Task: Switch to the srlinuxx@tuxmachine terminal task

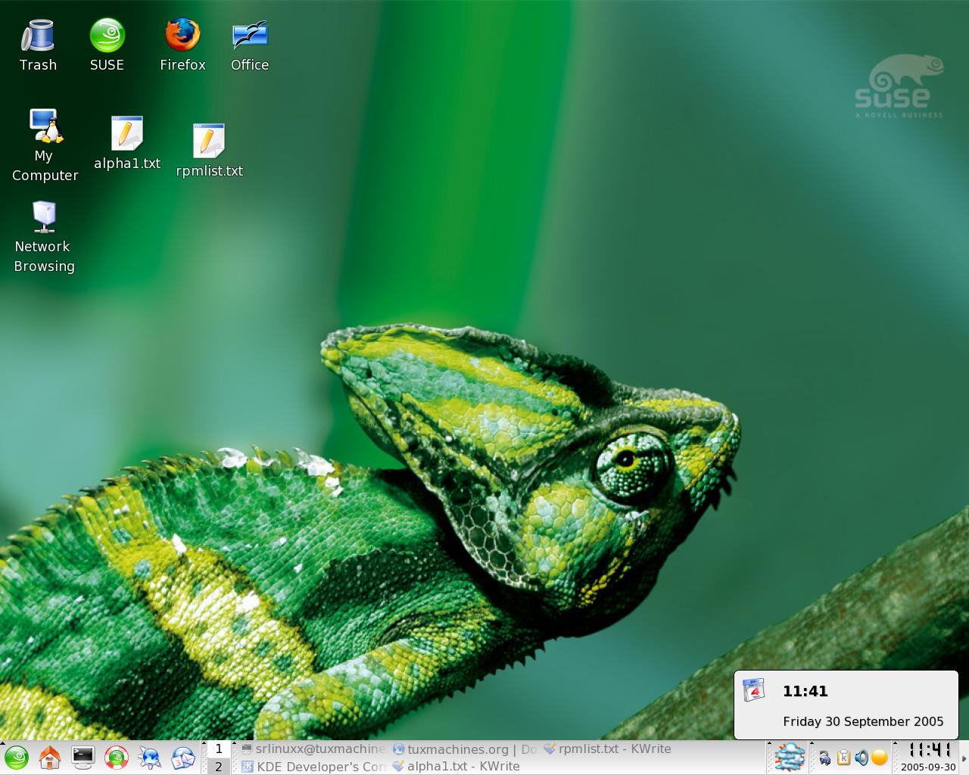Action: (x=313, y=749)
